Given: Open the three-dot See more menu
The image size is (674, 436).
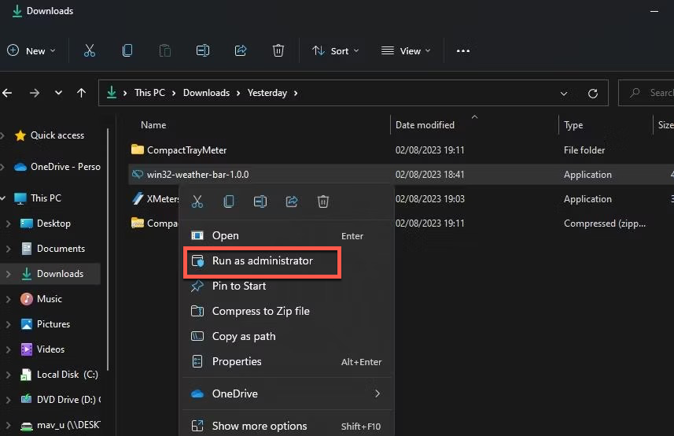Looking at the screenshot, I should pyautogui.click(x=462, y=50).
